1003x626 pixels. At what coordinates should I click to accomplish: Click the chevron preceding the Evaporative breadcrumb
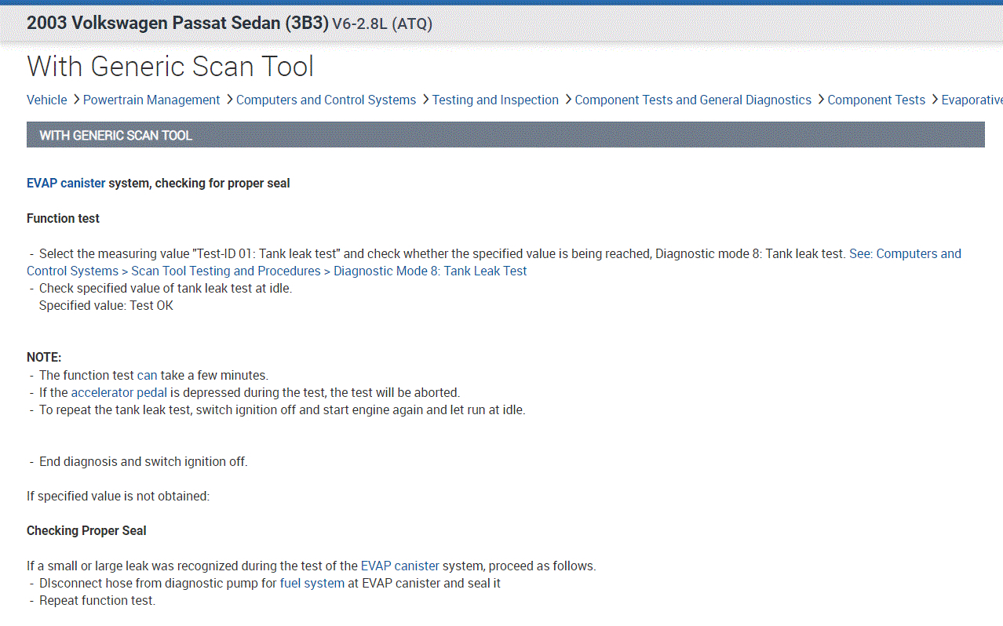coord(934,100)
